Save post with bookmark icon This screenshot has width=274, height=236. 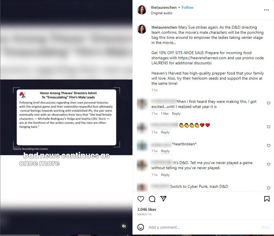click(267, 199)
